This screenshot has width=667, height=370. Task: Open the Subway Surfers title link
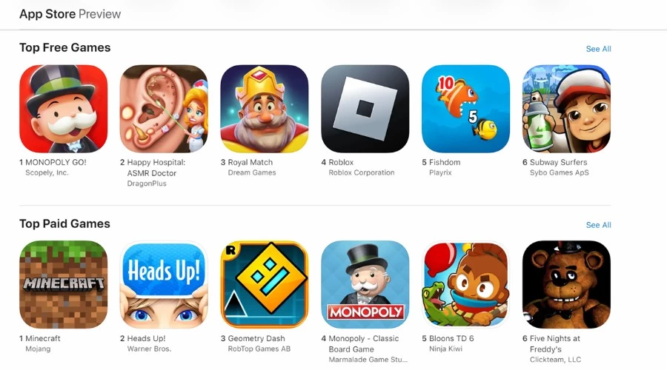click(x=559, y=162)
